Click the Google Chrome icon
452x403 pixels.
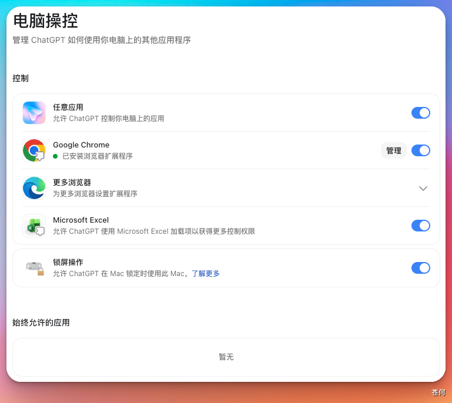click(34, 150)
